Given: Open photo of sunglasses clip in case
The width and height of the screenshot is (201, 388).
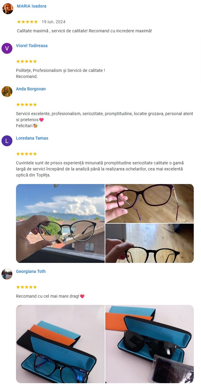Looking at the screenshot, I should pos(150,344).
